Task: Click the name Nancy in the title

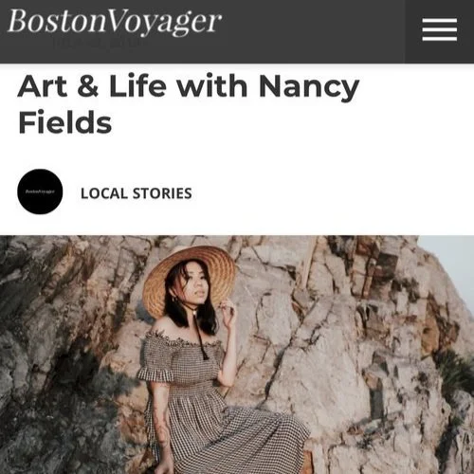Action: (309, 87)
